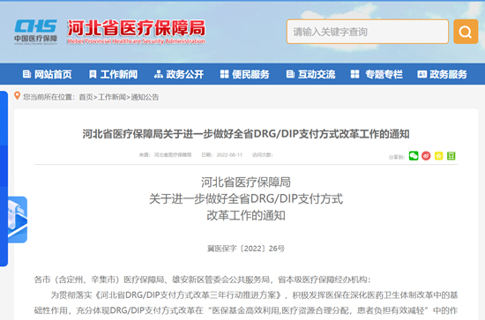Click the orange location pin icon

click(18, 96)
